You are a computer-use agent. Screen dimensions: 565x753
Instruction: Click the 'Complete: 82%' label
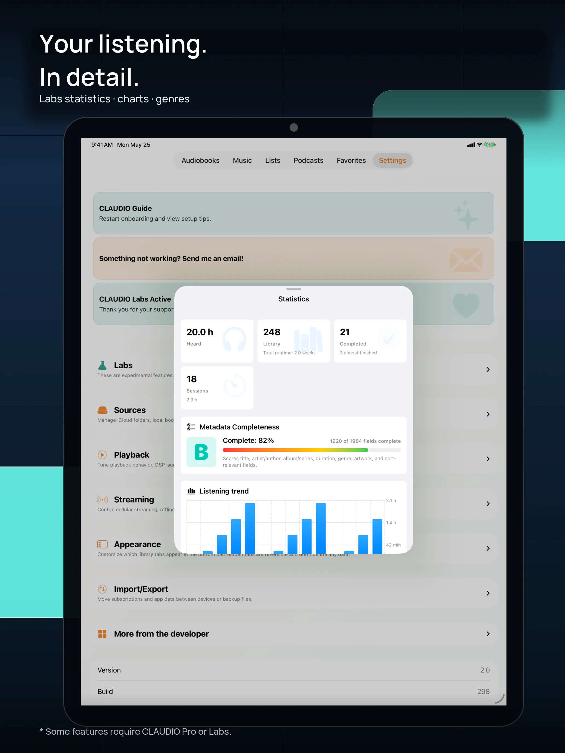coord(248,440)
